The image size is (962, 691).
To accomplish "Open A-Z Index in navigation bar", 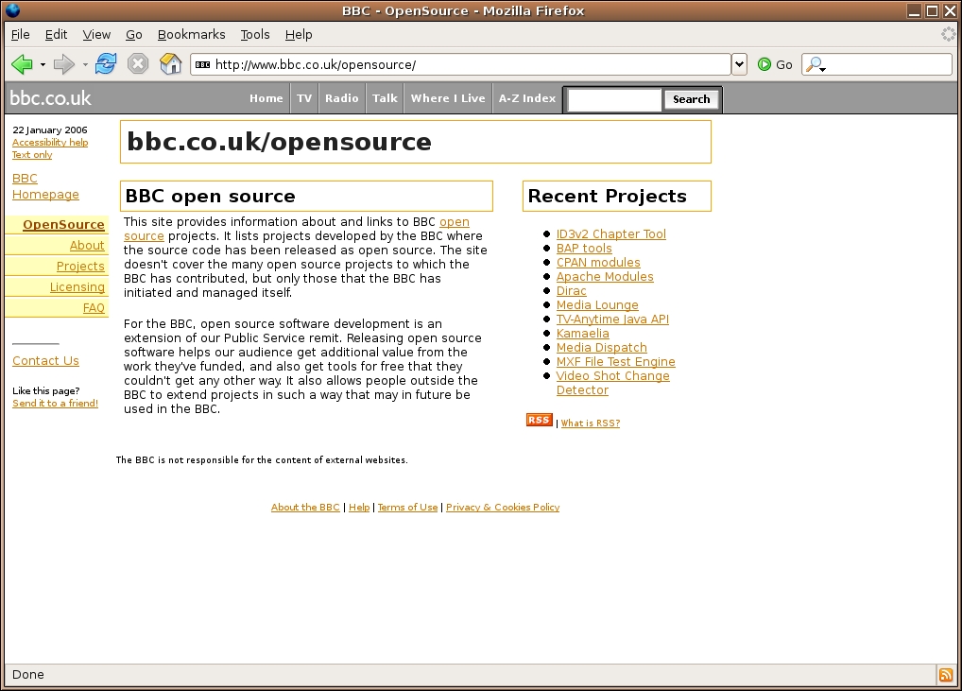I will point(527,98).
